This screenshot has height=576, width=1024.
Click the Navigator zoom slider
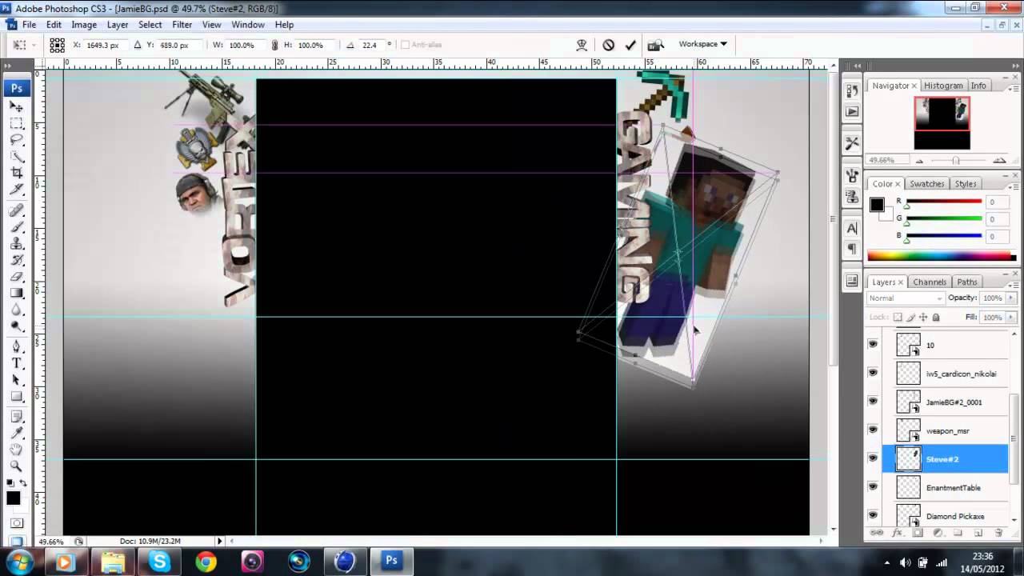coord(955,160)
